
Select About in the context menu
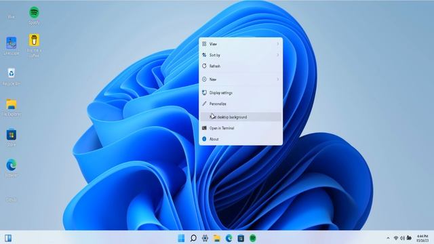point(241,139)
